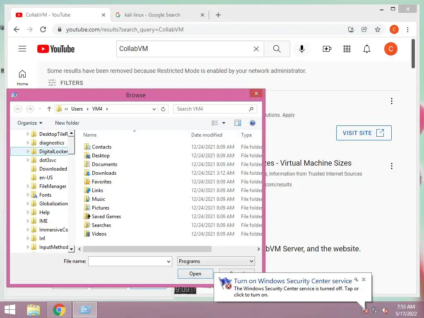Open ad options three-dot menu beside VISIT SITE
Viewport: 424px width, 318px height.
(391, 101)
